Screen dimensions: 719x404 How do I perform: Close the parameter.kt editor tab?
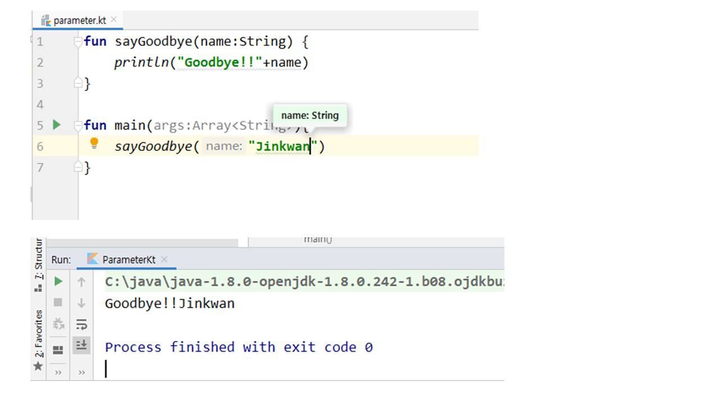[x=114, y=20]
